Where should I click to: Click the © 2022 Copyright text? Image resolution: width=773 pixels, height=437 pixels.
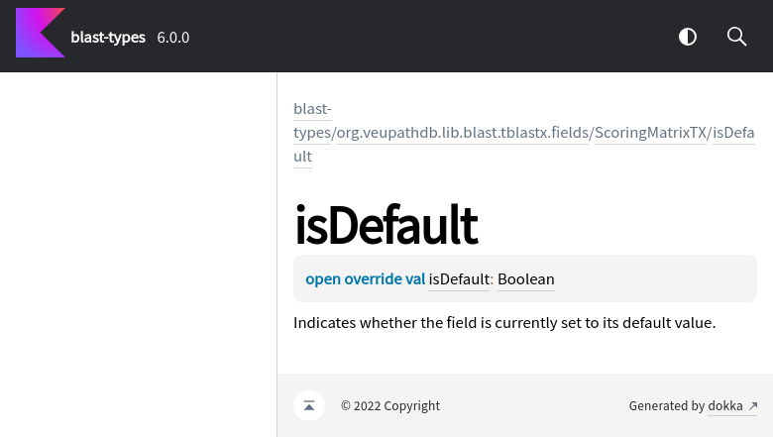coord(390,406)
